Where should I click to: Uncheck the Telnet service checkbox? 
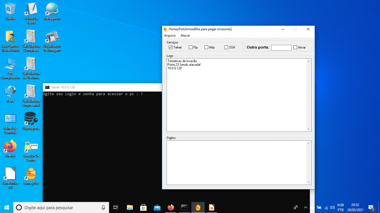[x=171, y=47]
